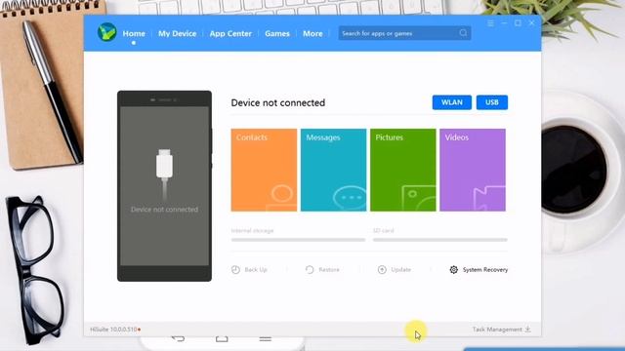Open the App Center tab
Viewport: 625px width, 351px height.
pyautogui.click(x=230, y=34)
